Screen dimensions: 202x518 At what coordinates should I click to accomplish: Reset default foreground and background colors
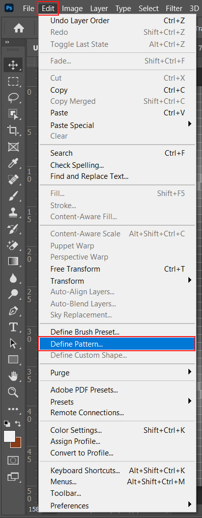pyautogui.click(x=7, y=423)
